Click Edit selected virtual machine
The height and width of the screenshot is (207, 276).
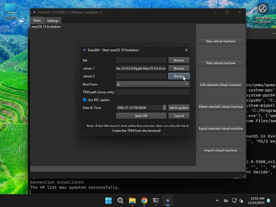pos(220,85)
